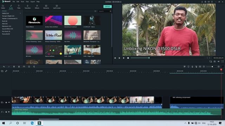Click the preview progress slider handle
The image size is (225, 126).
click(149, 58)
